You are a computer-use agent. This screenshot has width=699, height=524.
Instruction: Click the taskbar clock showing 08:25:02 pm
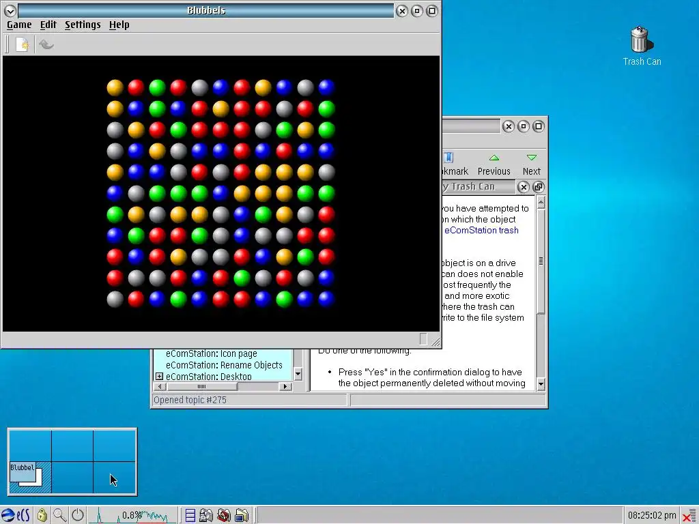pos(652,516)
